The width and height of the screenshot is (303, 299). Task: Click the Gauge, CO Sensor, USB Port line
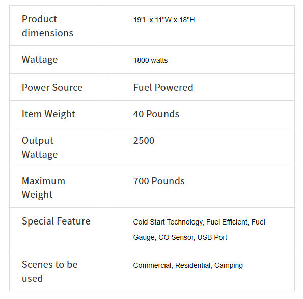pyautogui.click(x=180, y=237)
